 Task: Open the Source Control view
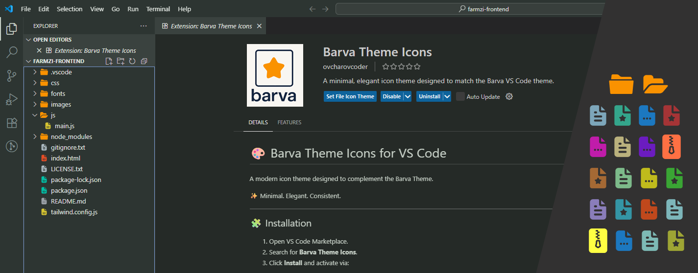(x=12, y=76)
